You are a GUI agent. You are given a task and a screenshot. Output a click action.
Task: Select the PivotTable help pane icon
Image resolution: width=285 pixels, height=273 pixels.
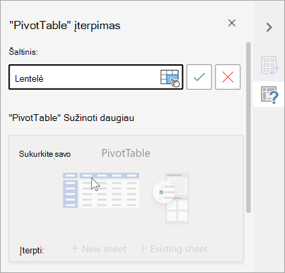pyautogui.click(x=269, y=95)
